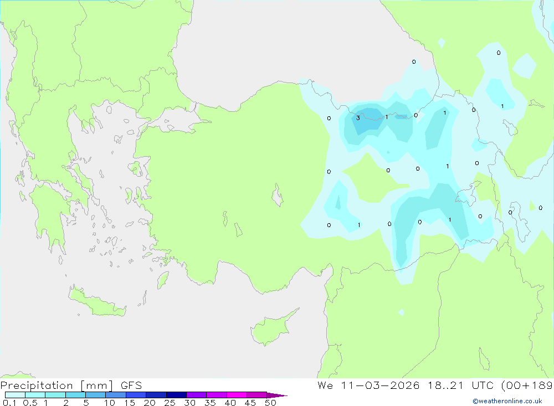Click the forecast date 'We 11-03-2026'
554x406 pixels.
coord(368,385)
